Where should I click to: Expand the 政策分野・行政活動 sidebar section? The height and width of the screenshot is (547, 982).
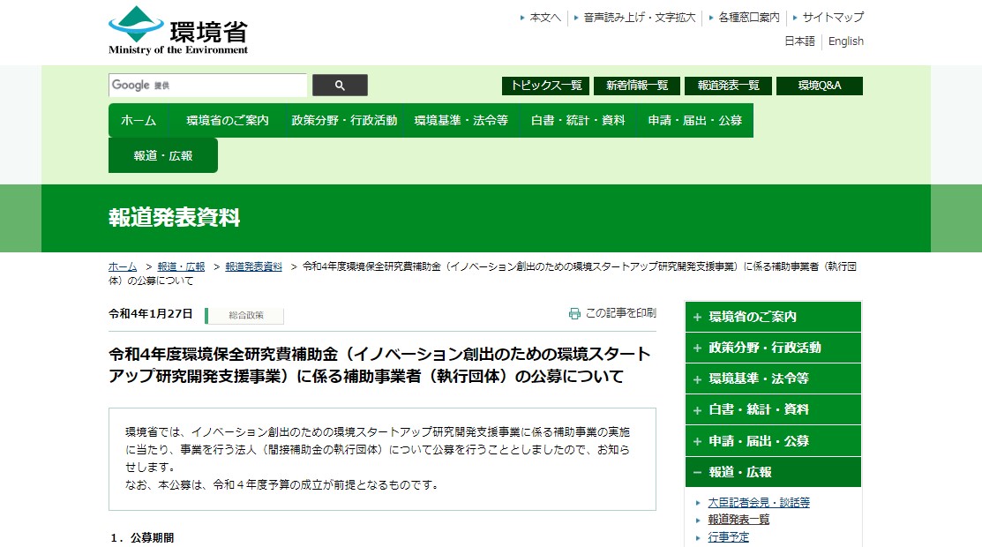697,348
